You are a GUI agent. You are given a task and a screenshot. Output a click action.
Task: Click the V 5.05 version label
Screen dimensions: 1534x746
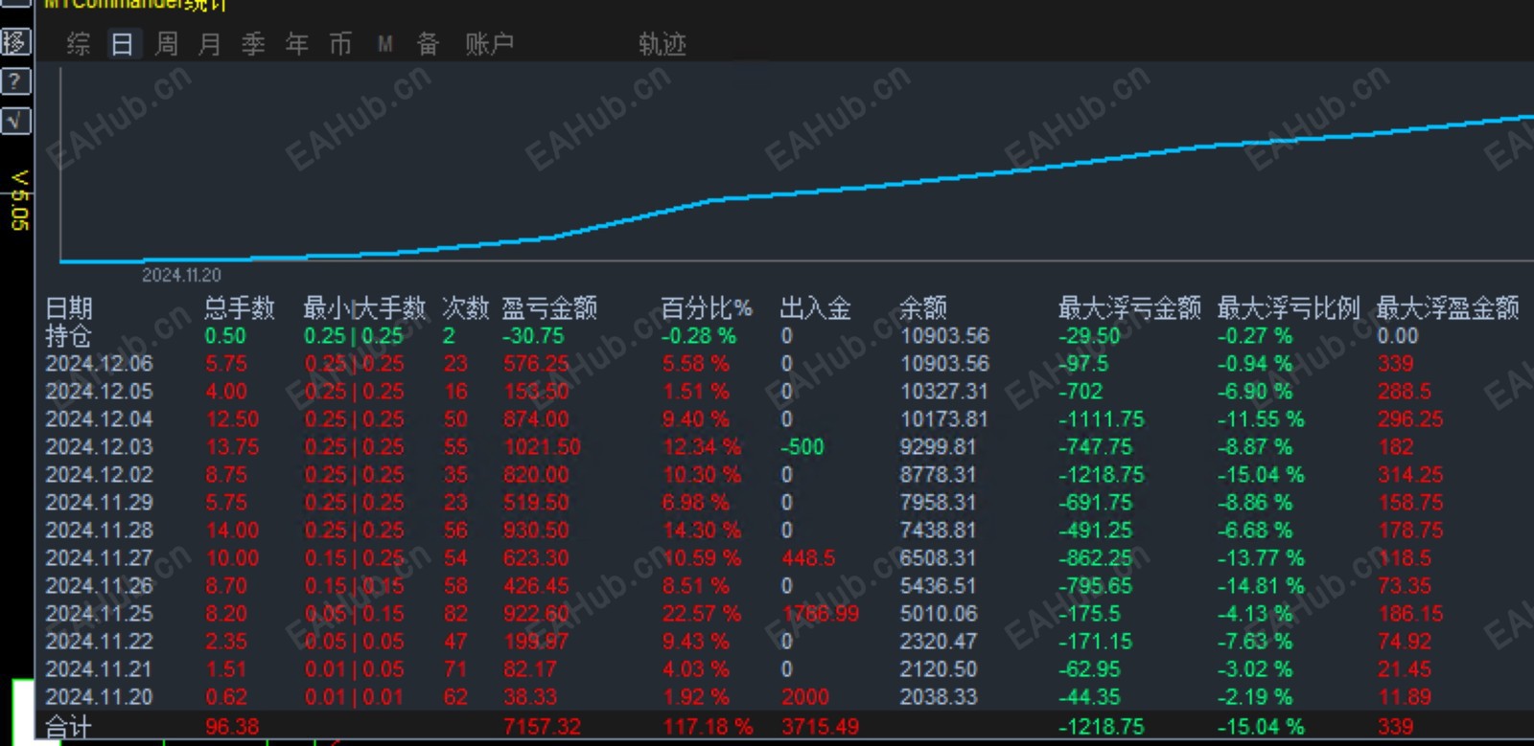coord(19,200)
